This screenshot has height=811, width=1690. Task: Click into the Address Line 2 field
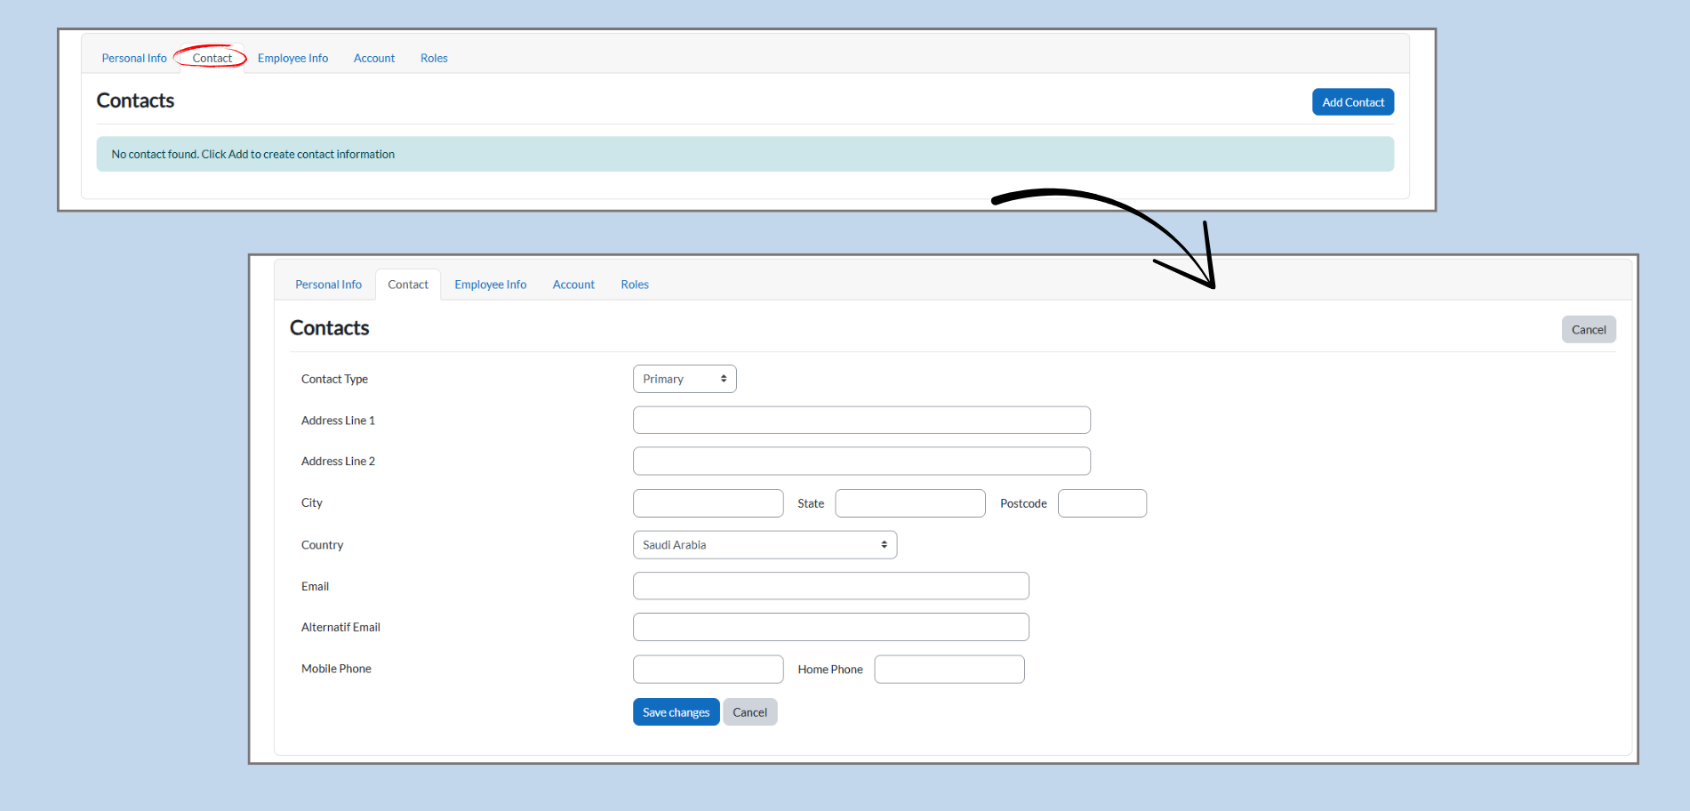861,462
